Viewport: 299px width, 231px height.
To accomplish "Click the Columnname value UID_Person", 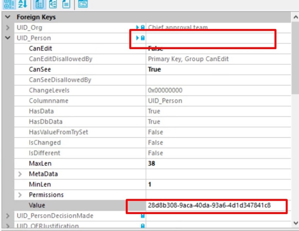I will tap(165, 101).
